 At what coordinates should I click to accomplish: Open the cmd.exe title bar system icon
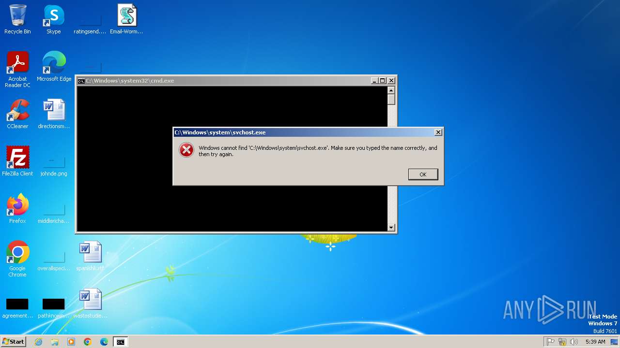click(x=81, y=81)
